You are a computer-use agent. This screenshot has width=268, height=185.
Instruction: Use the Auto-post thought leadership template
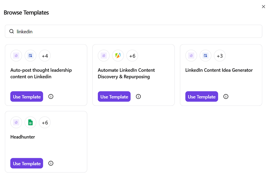[27, 97]
